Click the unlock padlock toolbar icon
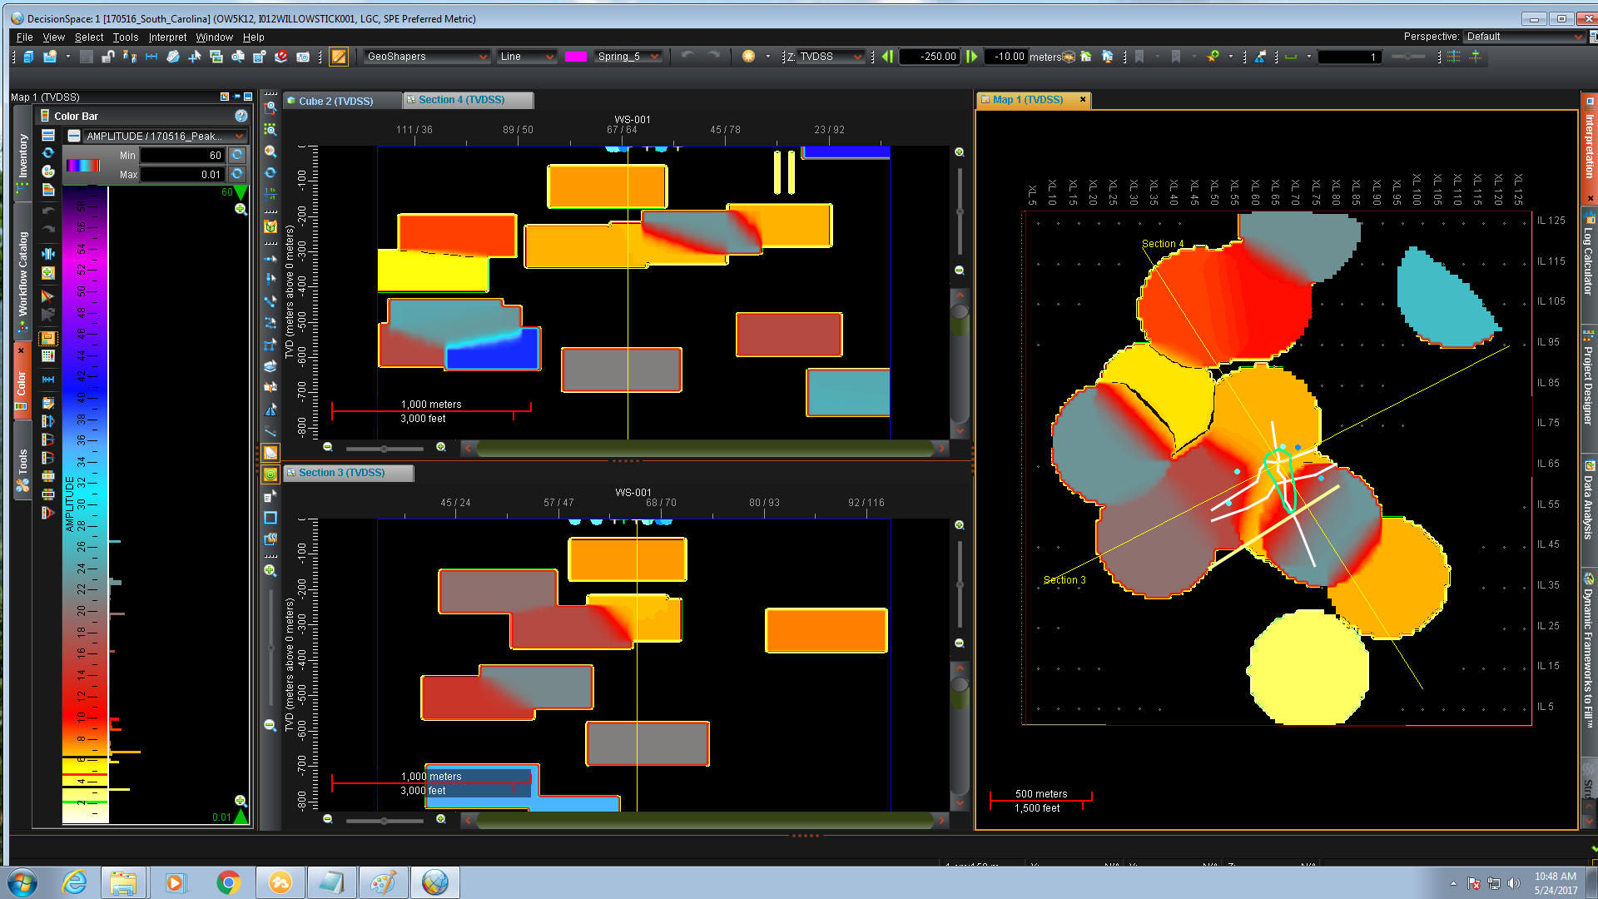 [108, 57]
